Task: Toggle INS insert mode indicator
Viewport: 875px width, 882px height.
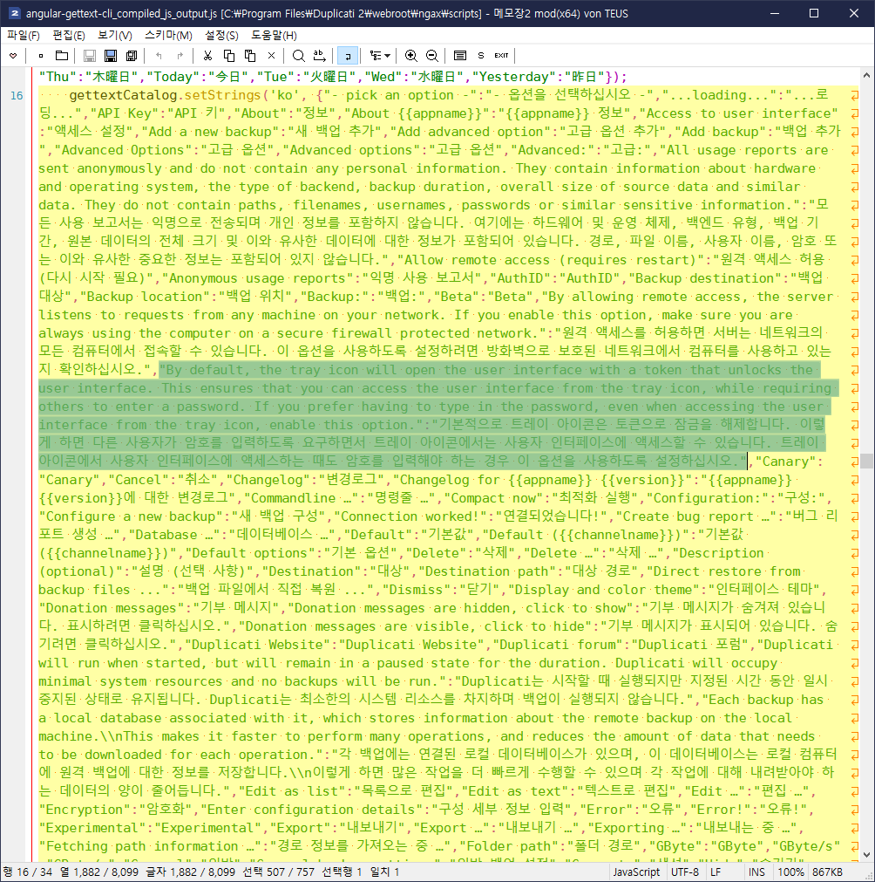Action: (756, 872)
